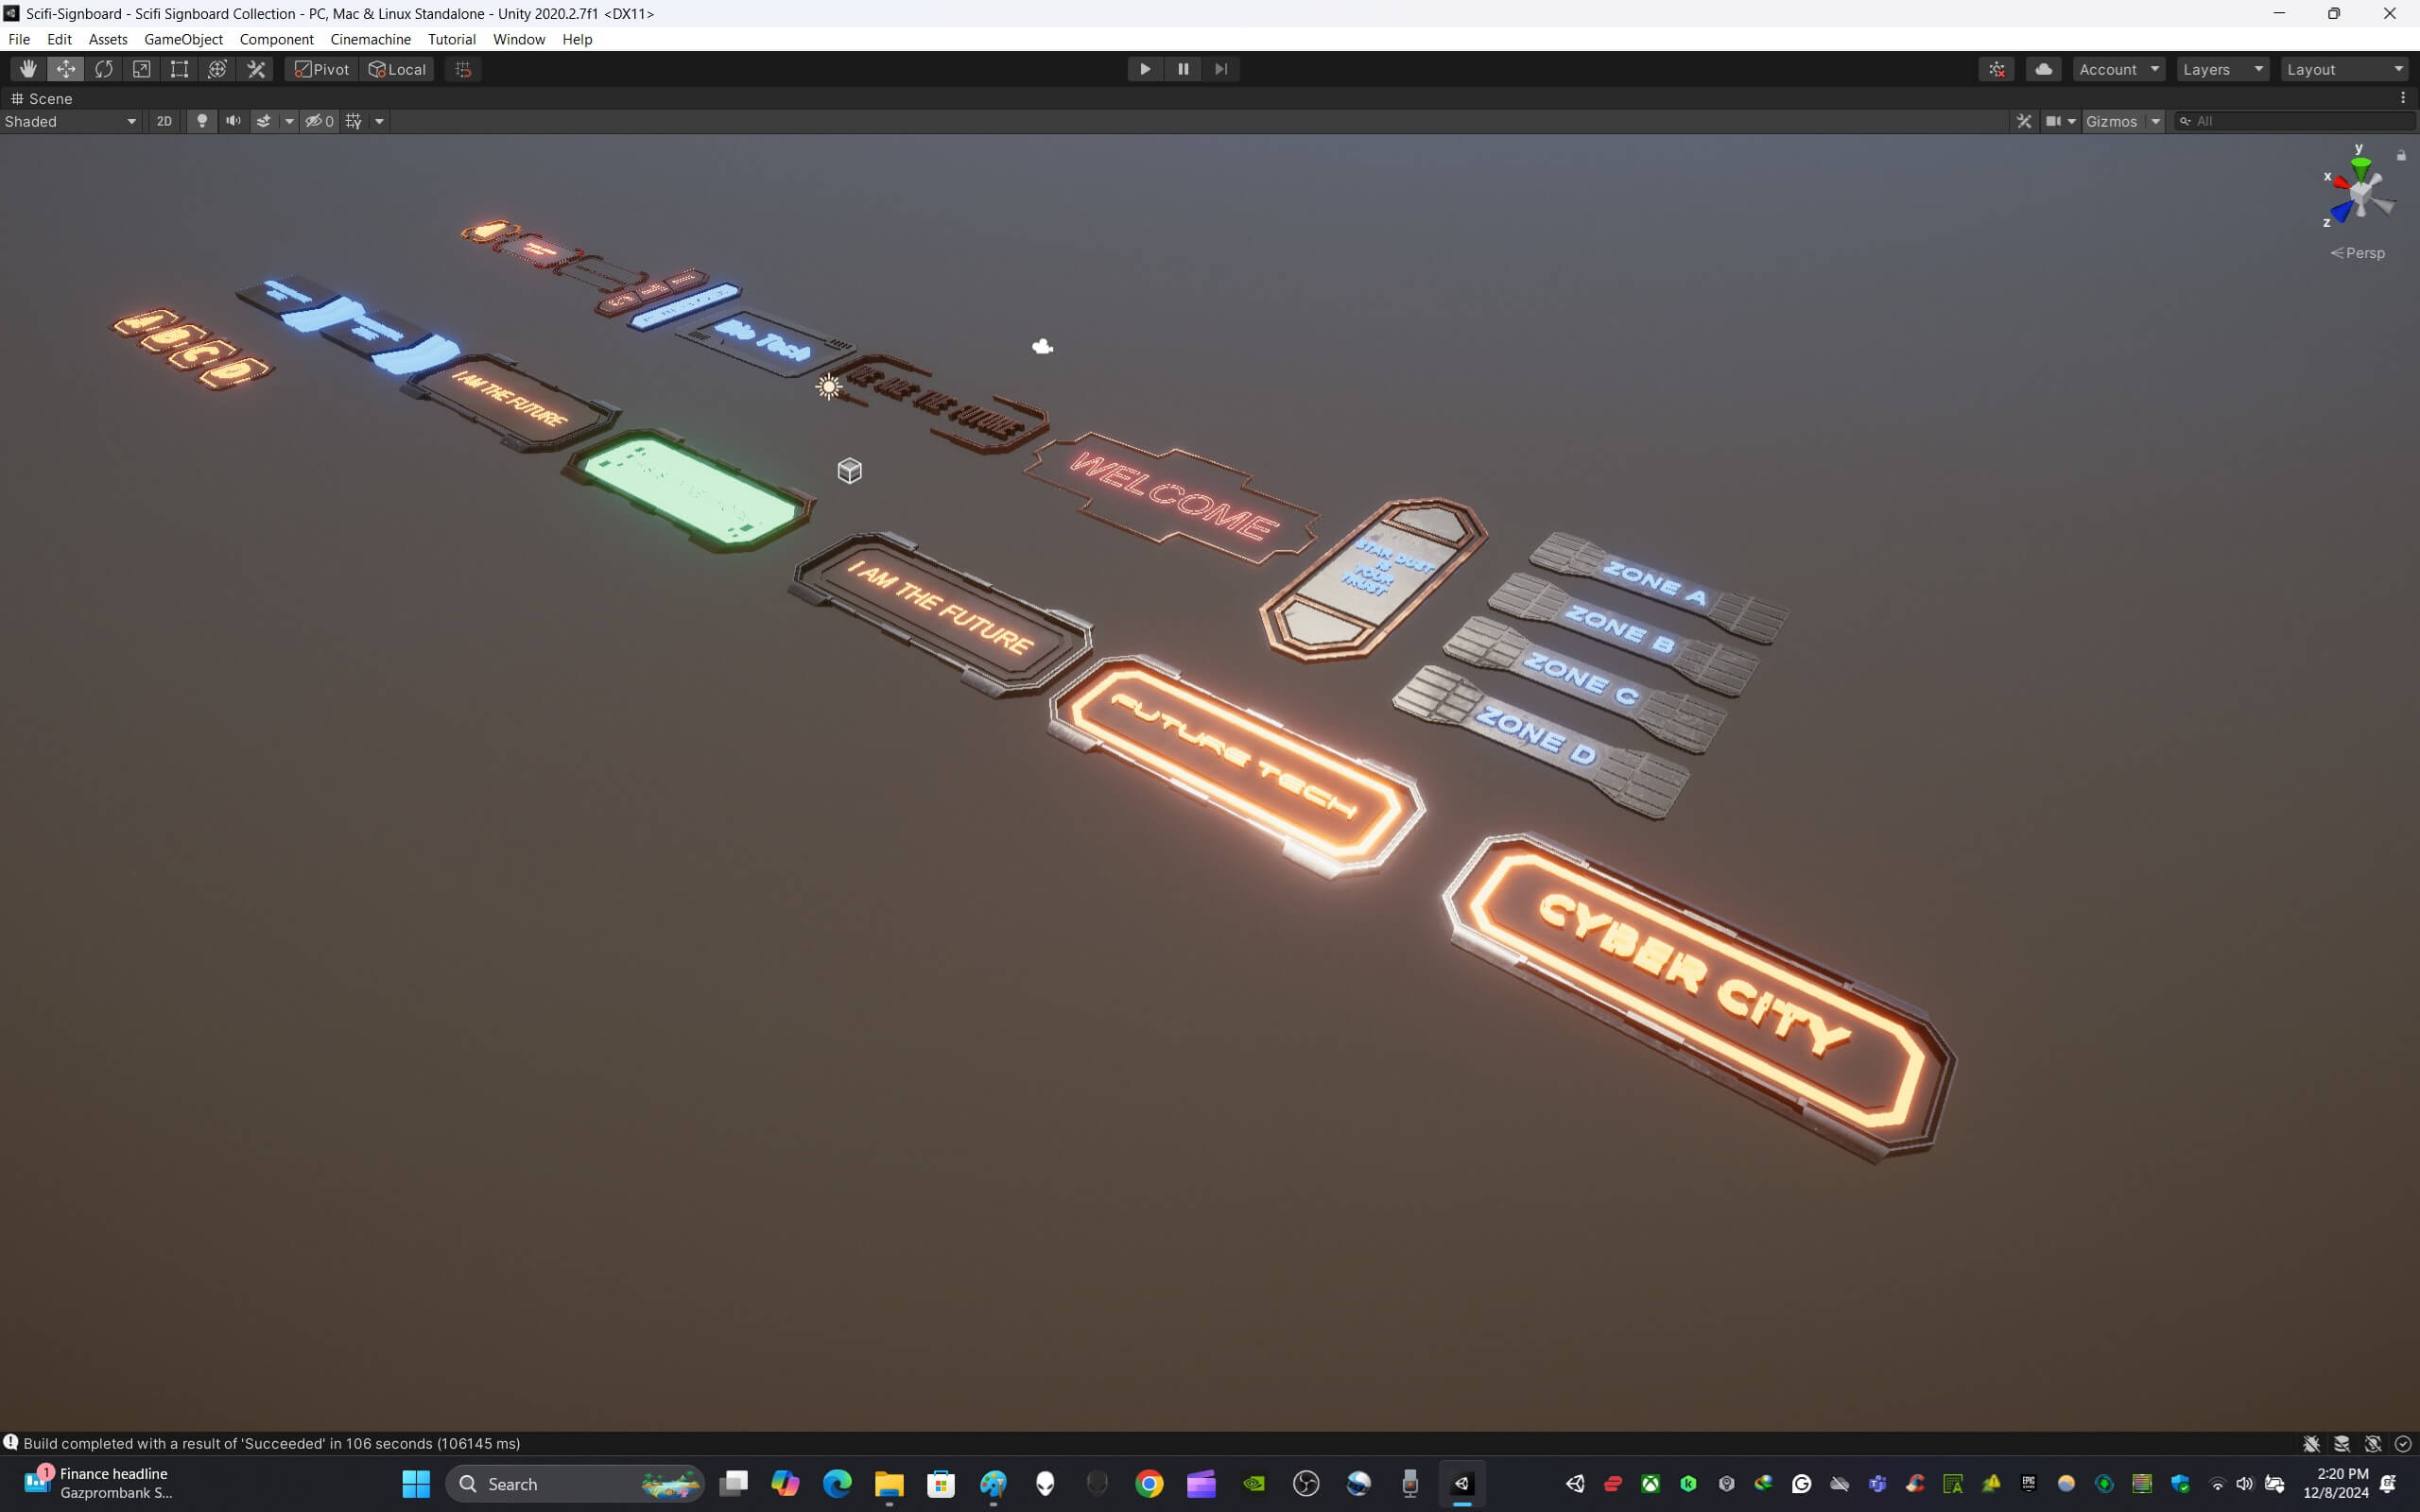Image resolution: width=2420 pixels, height=1512 pixels.
Task: Open the Window menu
Action: pyautogui.click(x=519, y=39)
